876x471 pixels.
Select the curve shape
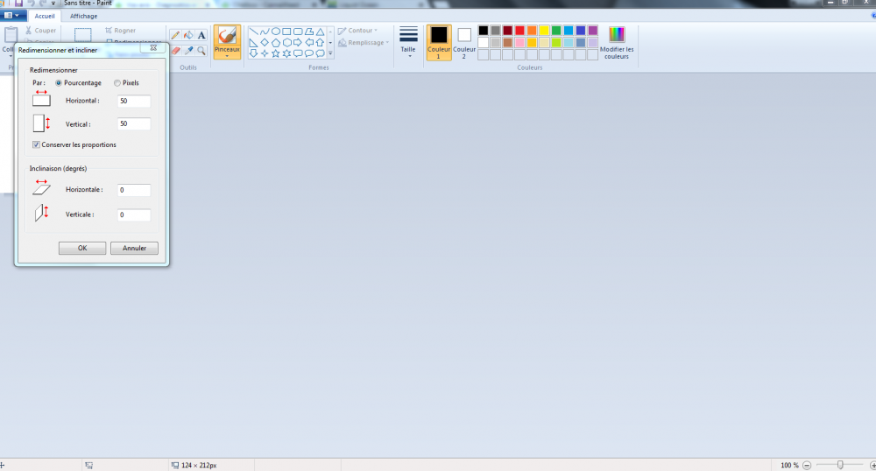point(265,32)
